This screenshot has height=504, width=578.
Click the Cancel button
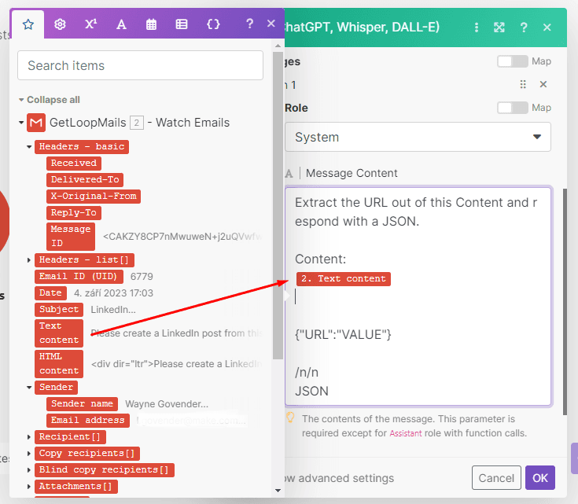pos(496,477)
